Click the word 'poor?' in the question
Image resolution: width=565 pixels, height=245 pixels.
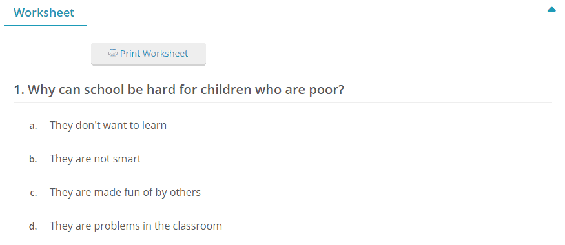327,90
